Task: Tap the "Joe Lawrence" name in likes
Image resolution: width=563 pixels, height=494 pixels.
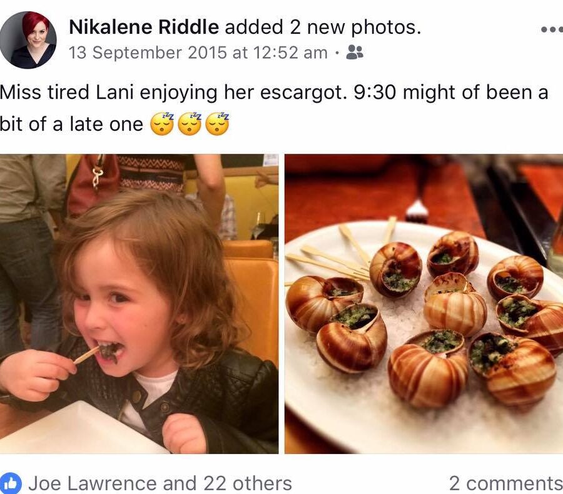Action: pos(93,483)
